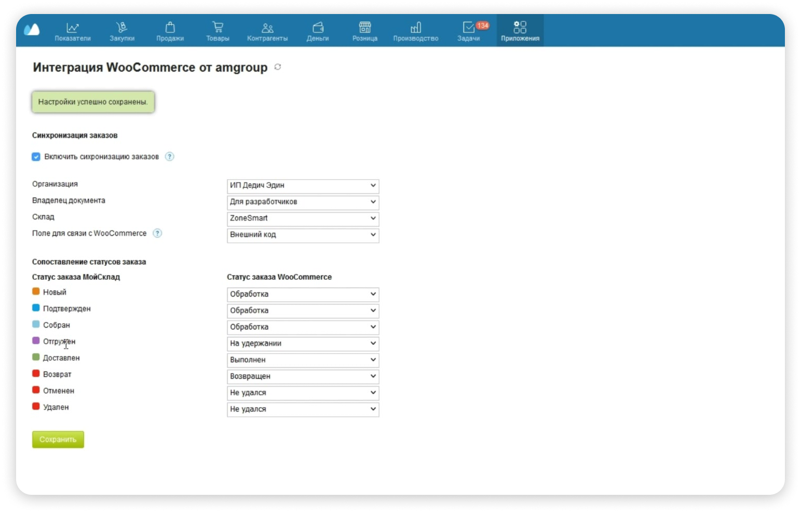801x513 pixels.
Task: Click the blue Подтвержден status swatch
Action: 36,307
